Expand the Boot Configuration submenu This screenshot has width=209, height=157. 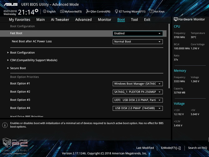pyautogui.click(x=22, y=53)
